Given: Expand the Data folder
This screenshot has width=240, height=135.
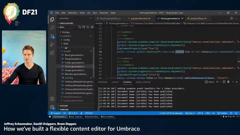Looking at the screenshot, I should pos(66,43).
